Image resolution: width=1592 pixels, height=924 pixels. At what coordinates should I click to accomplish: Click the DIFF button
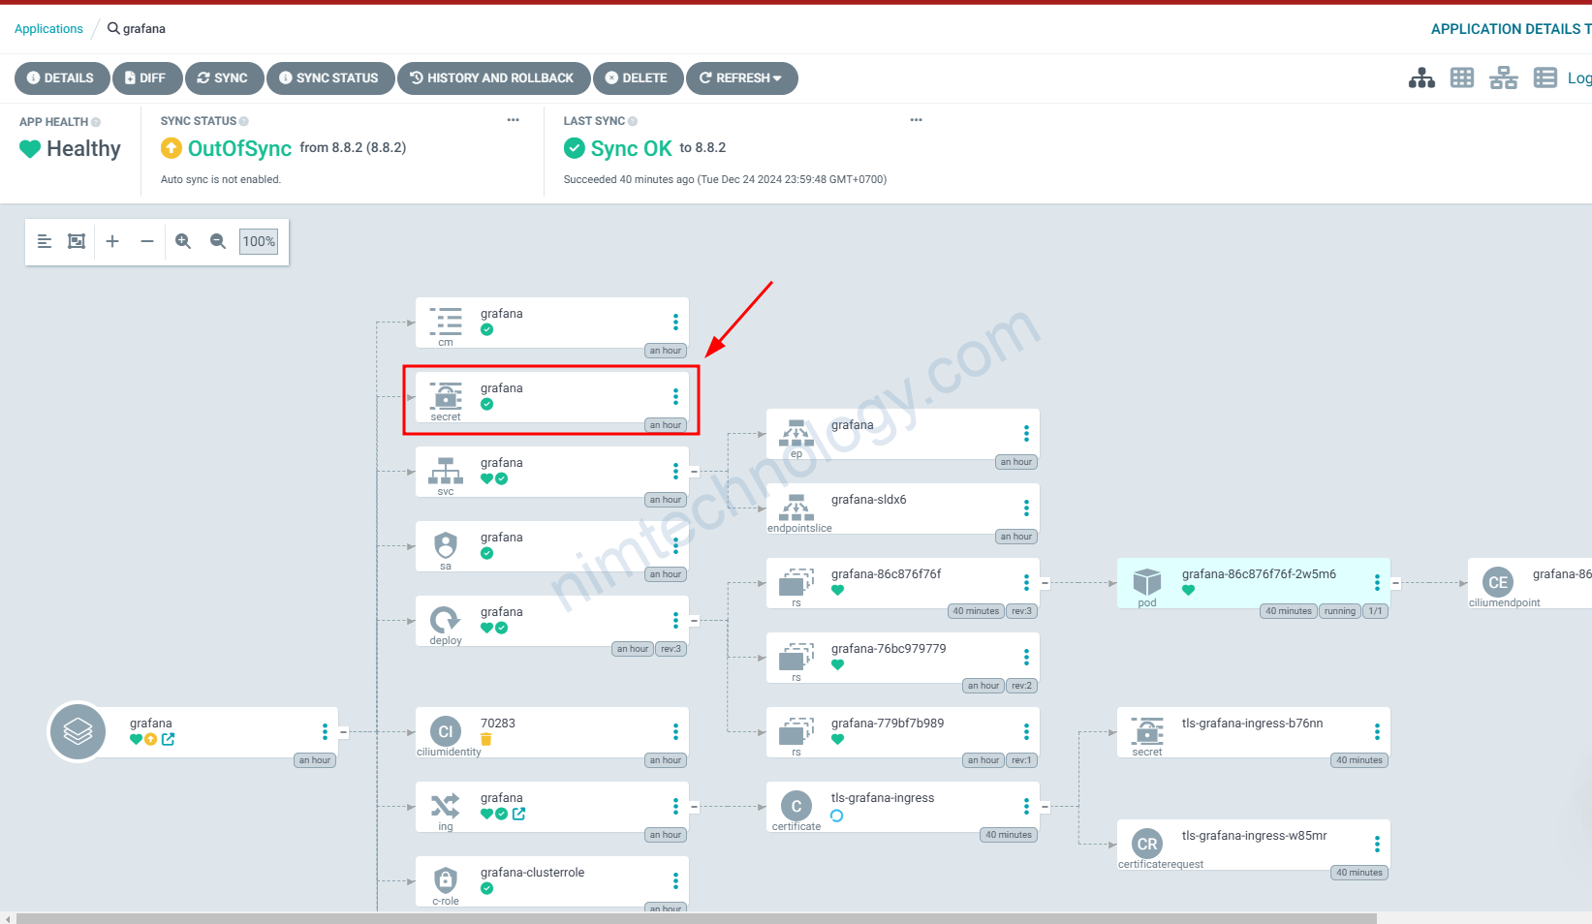point(147,78)
